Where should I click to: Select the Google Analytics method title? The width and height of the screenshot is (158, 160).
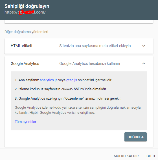(x=25, y=63)
